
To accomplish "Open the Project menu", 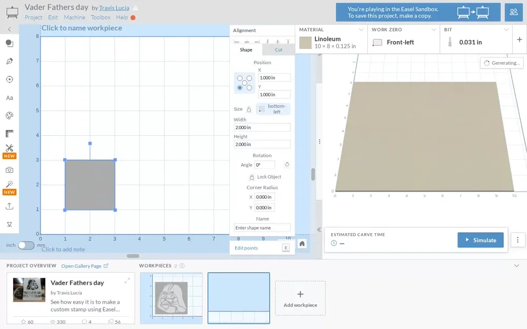I will coord(34,17).
